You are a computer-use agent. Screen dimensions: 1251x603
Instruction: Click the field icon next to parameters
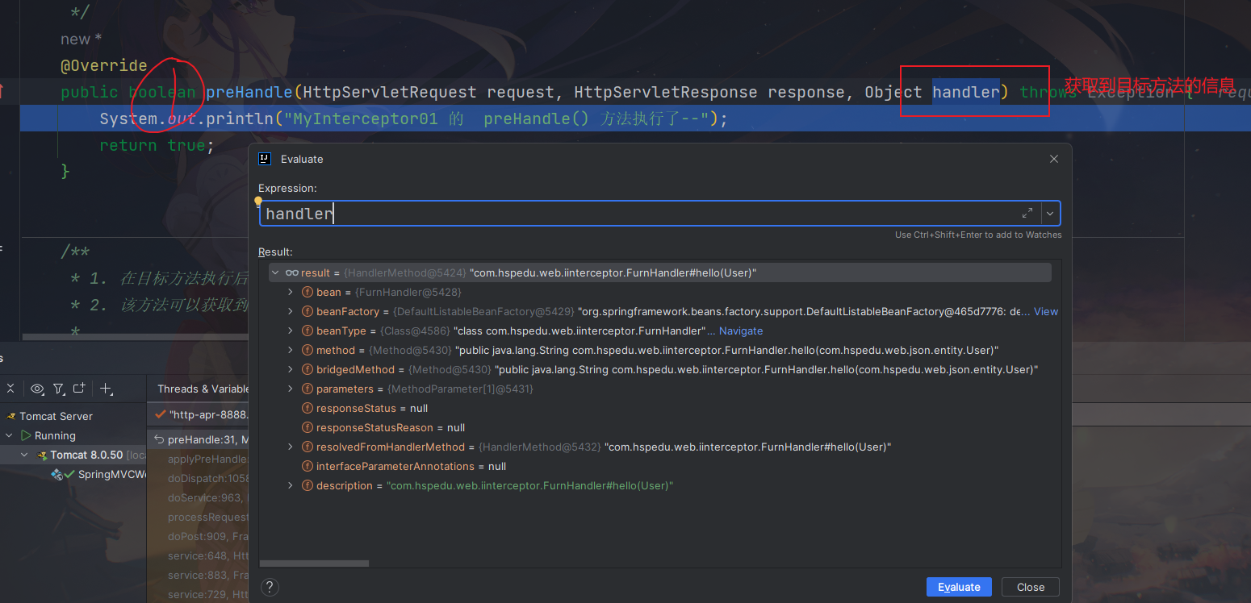[x=308, y=389]
